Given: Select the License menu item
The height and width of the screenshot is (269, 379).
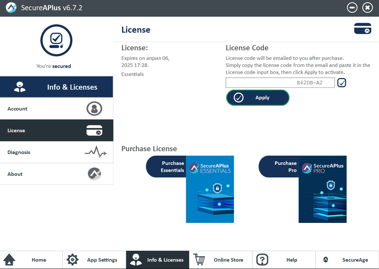Looking at the screenshot, I should (x=56, y=130).
